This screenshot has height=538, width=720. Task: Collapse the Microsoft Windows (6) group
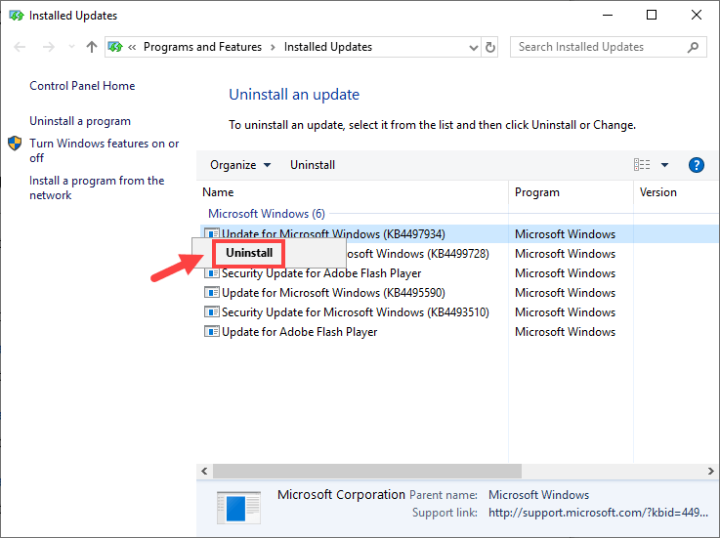[267, 214]
